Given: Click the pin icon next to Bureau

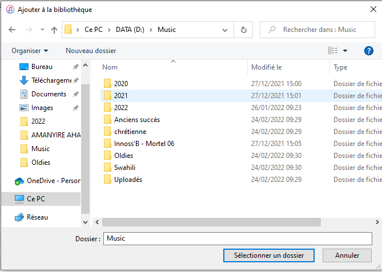Looking at the screenshot, I should point(76,66).
